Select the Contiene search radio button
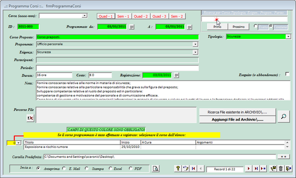296x178 pixels. 271,26
